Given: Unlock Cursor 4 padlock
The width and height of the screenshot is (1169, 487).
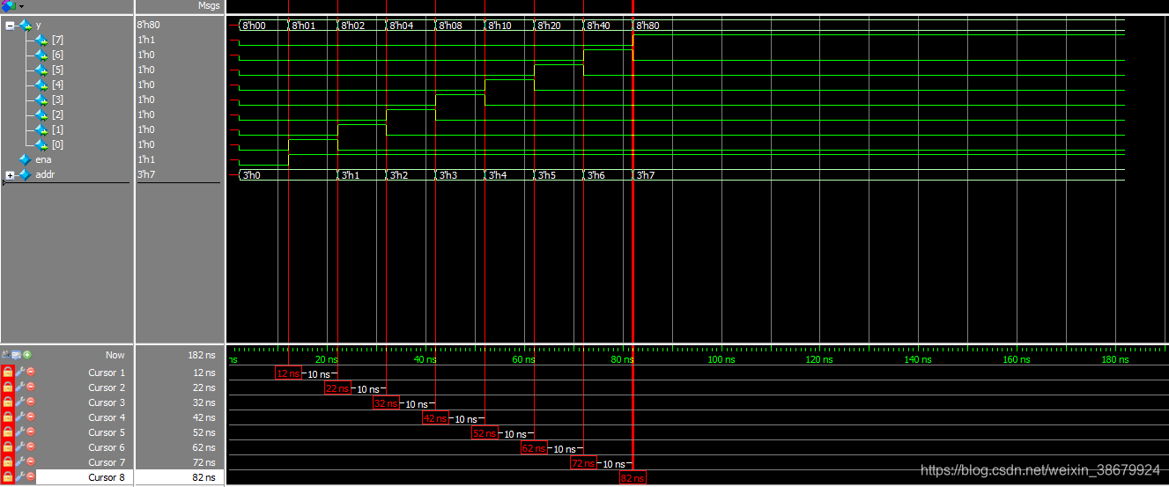Looking at the screenshot, I should coord(8,417).
